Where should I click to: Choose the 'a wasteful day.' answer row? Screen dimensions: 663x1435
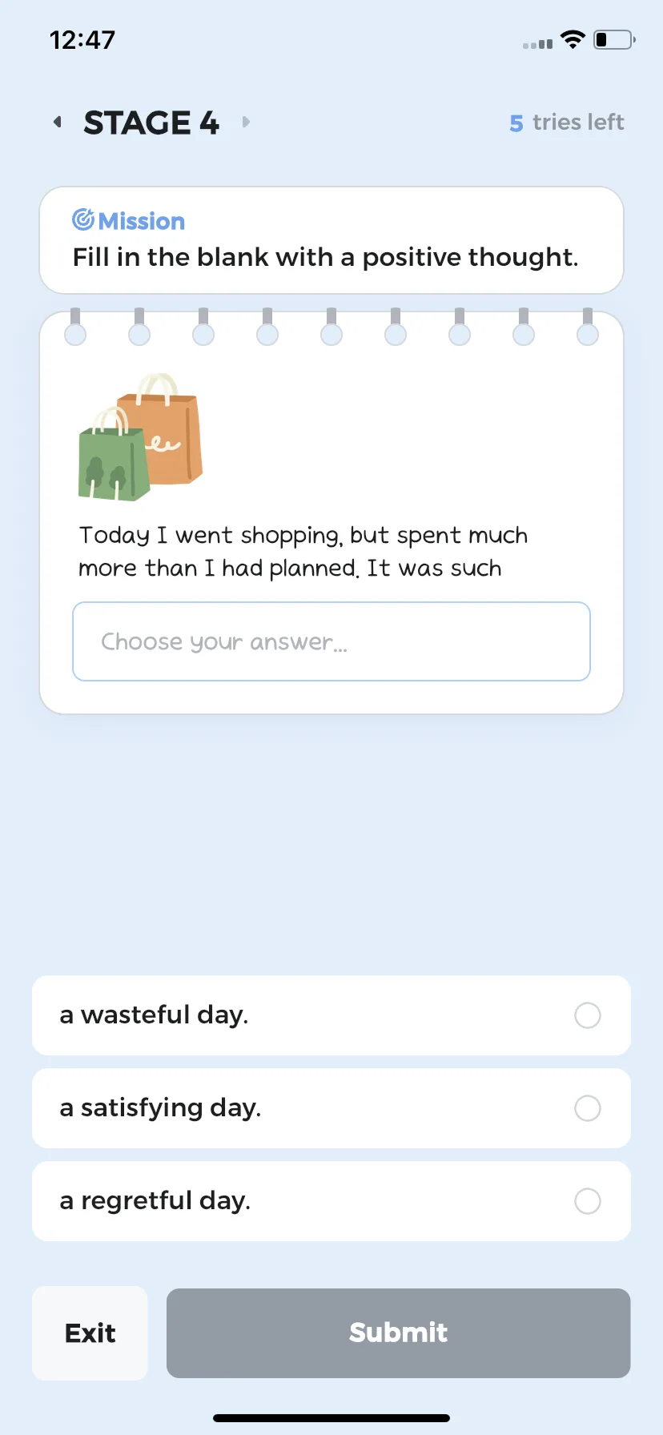[x=331, y=1015]
